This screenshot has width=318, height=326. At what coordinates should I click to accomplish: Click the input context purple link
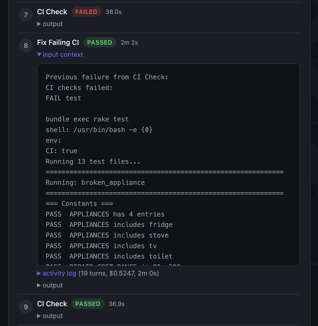pyautogui.click(x=63, y=55)
